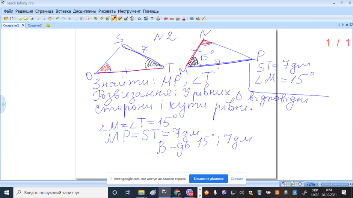Viewport: 353px width, 198px height.
Task: Zoom in with the plus button
Action: click(350, 184)
